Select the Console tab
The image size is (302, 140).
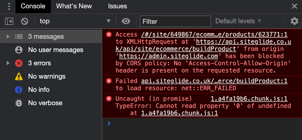pos(33,6)
